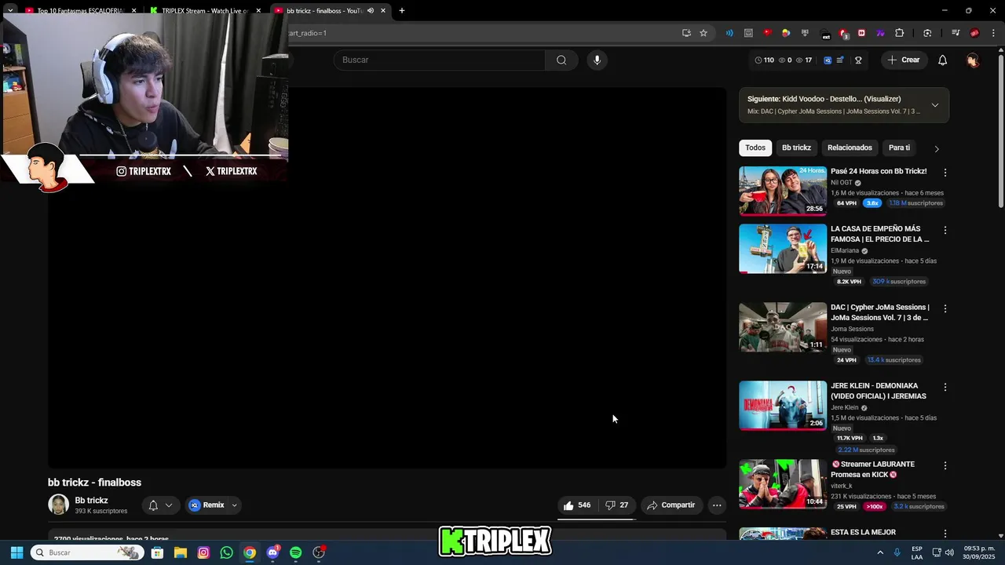This screenshot has width=1005, height=565.
Task: Open DAC Cypher JoMa Sessions thumbnail
Action: pos(783,327)
